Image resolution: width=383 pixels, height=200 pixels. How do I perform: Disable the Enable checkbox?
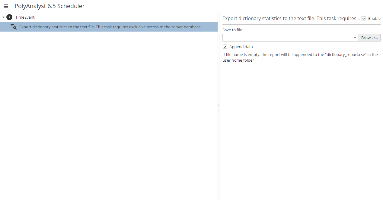click(x=364, y=18)
